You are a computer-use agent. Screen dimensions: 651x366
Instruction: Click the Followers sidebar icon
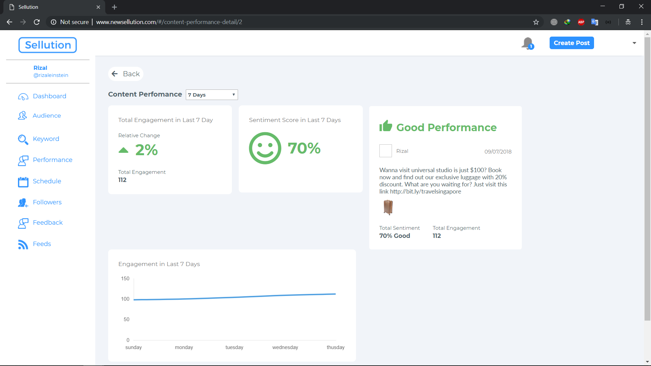pos(23,203)
